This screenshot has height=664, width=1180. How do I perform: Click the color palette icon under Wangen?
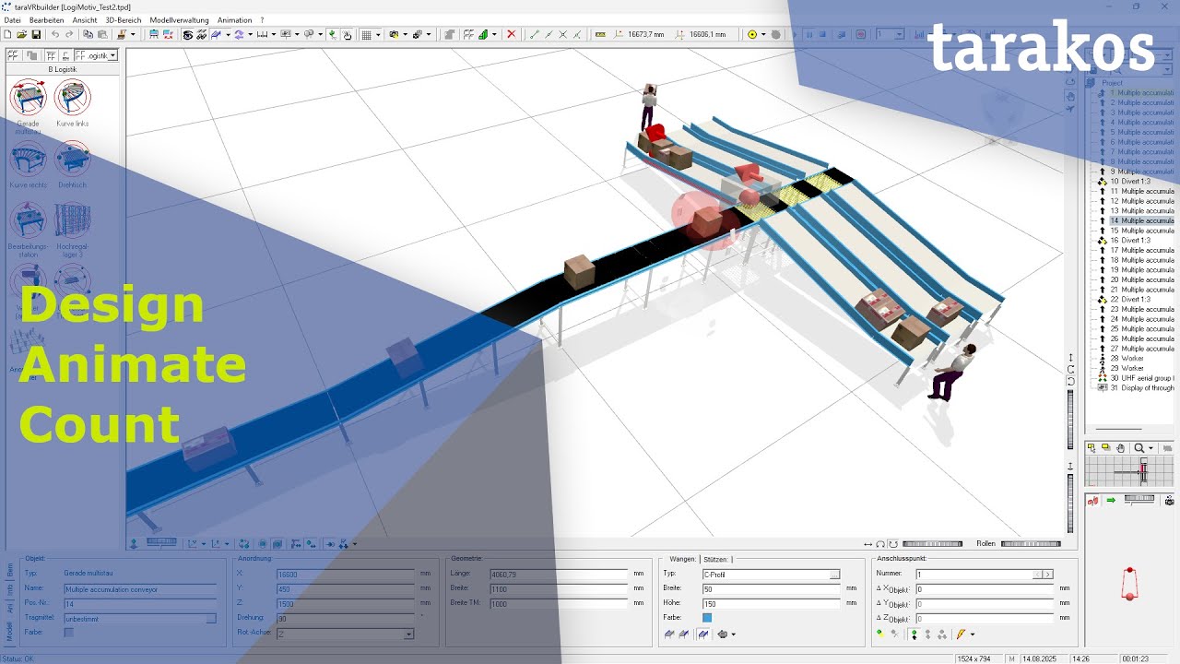(722, 634)
